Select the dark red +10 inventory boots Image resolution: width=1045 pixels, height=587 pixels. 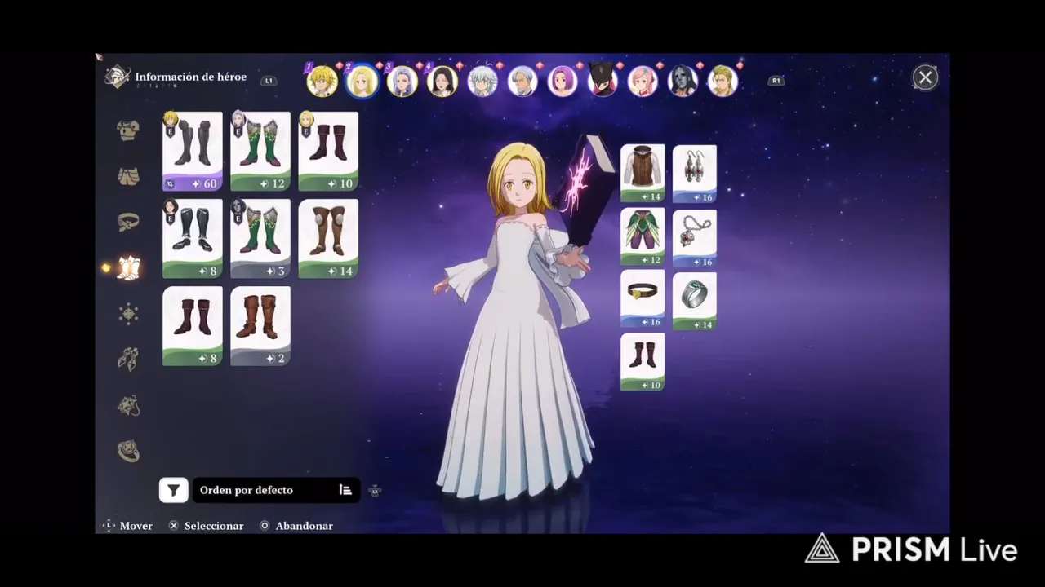coord(328,152)
